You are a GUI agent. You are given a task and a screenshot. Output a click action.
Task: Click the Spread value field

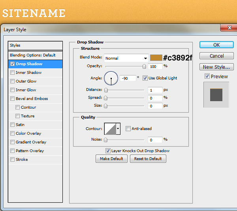point(155,98)
